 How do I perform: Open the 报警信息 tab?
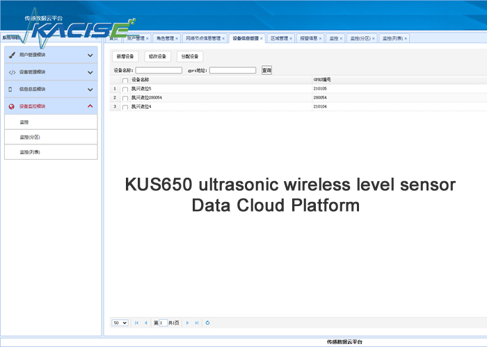[308, 38]
